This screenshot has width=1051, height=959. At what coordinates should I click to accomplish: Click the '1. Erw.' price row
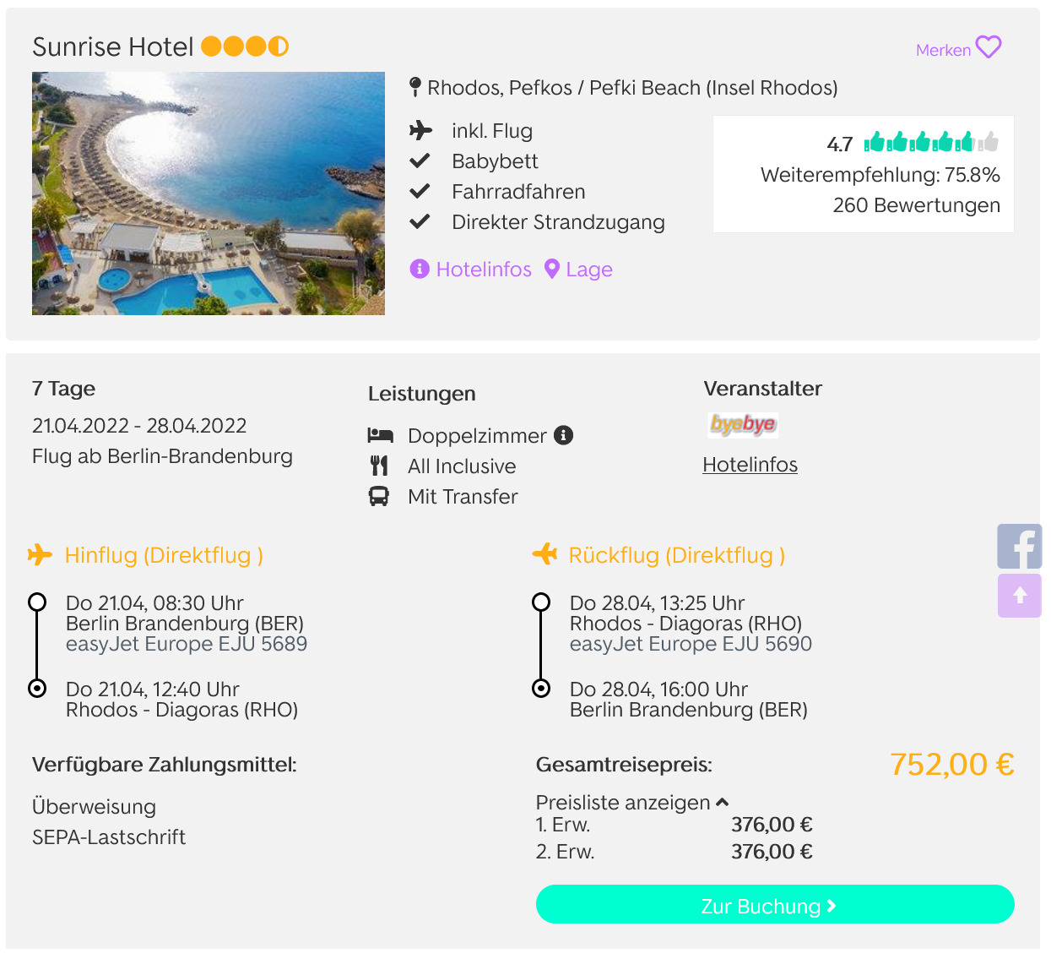674,825
